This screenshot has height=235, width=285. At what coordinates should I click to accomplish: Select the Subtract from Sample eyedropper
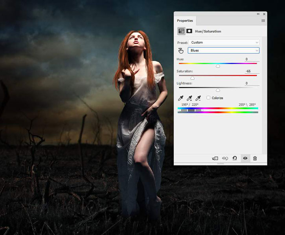(198, 98)
